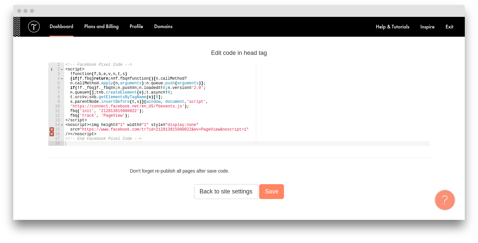
Task: Open the Plans and Billing section
Action: click(101, 26)
